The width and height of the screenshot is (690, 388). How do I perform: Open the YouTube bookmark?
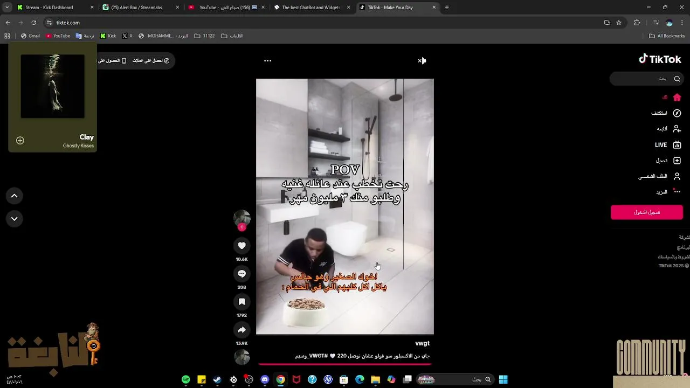point(58,36)
